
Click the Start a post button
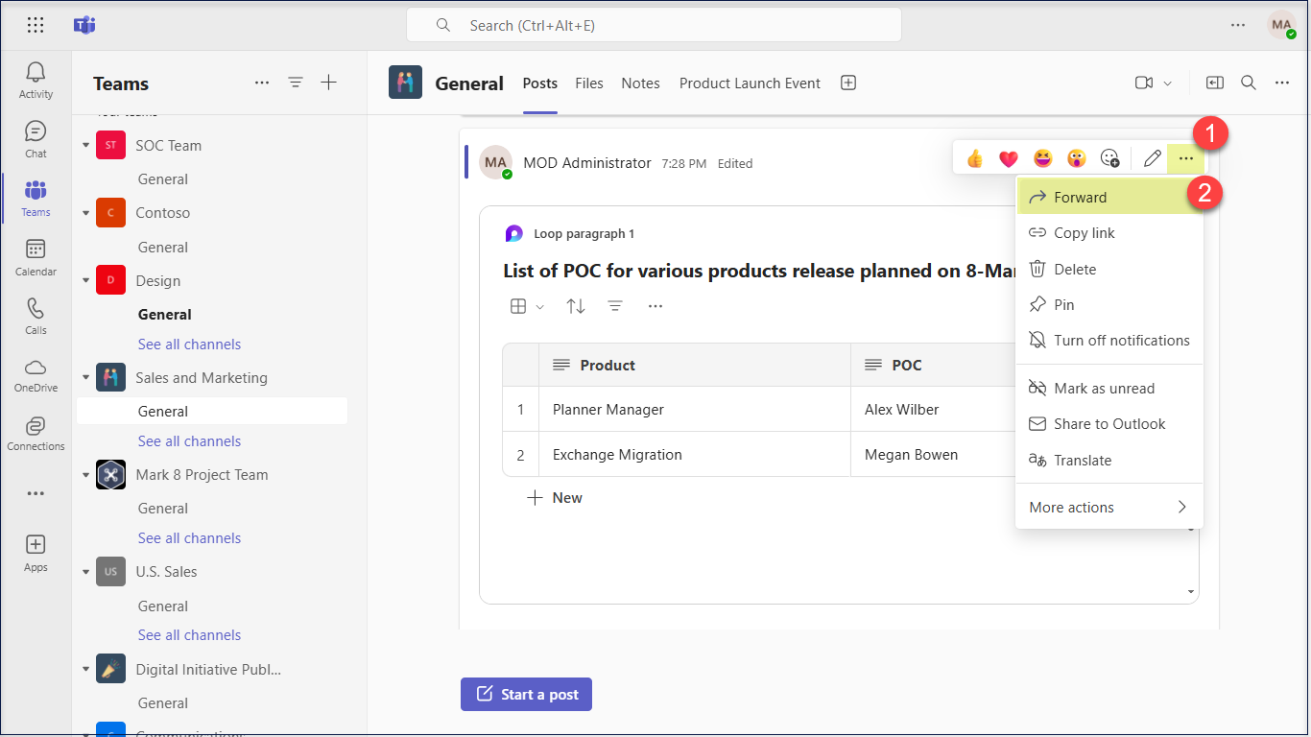[x=526, y=695]
